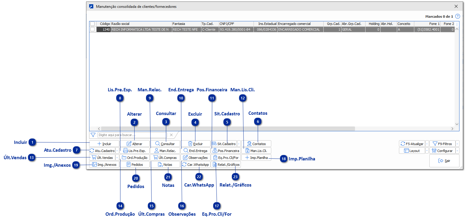Open End.Entrega delivery address button
This screenshot has width=470, height=222.
coord(196,151)
